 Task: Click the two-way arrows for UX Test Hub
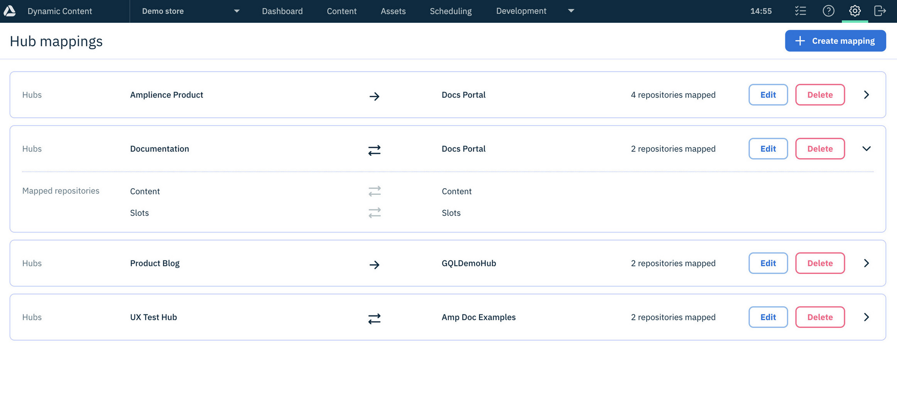point(375,318)
